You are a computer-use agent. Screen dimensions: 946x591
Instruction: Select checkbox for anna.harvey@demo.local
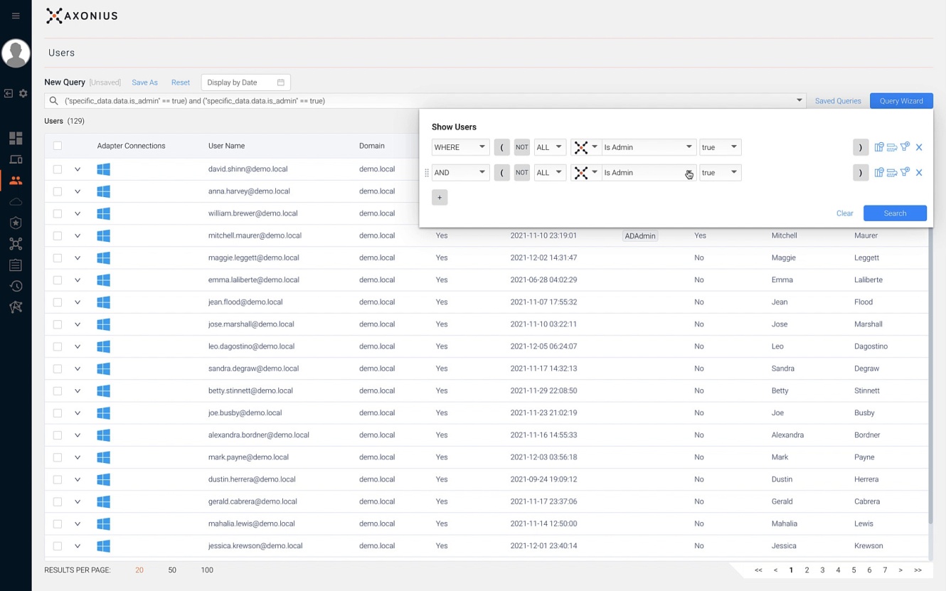pyautogui.click(x=58, y=191)
